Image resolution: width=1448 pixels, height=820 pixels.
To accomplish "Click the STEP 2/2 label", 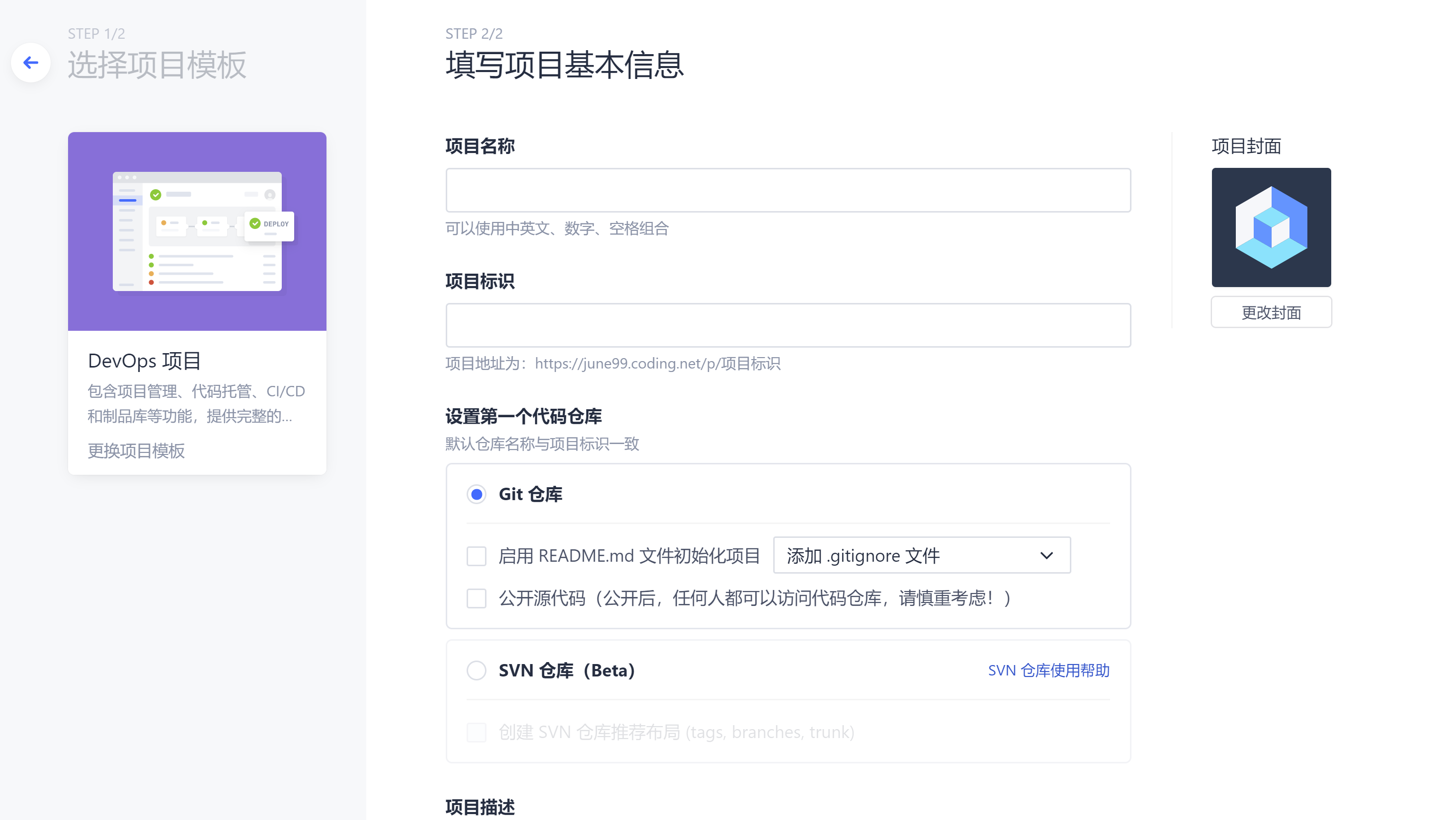I will point(474,34).
